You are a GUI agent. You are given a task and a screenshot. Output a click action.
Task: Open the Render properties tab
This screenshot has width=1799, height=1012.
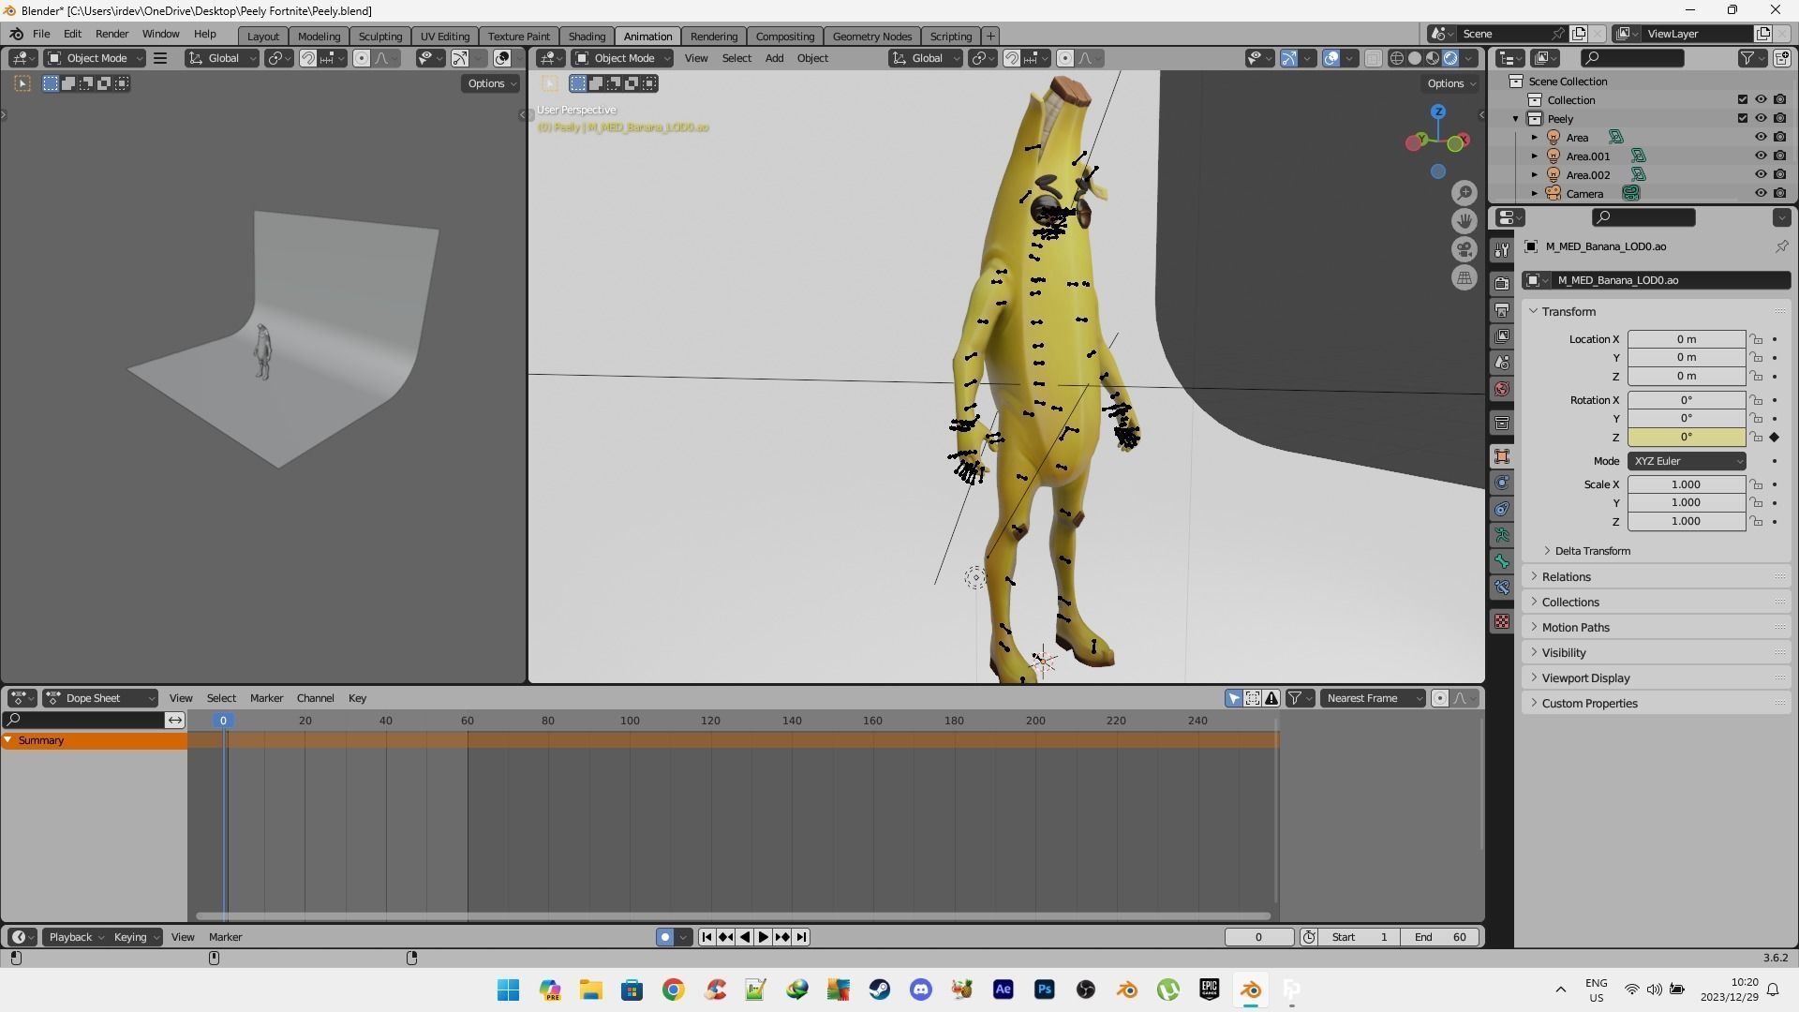[x=1502, y=283]
